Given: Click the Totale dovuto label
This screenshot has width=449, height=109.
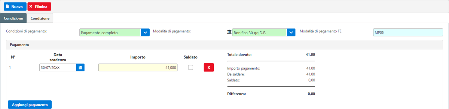Looking at the screenshot, I should [x=240, y=55].
